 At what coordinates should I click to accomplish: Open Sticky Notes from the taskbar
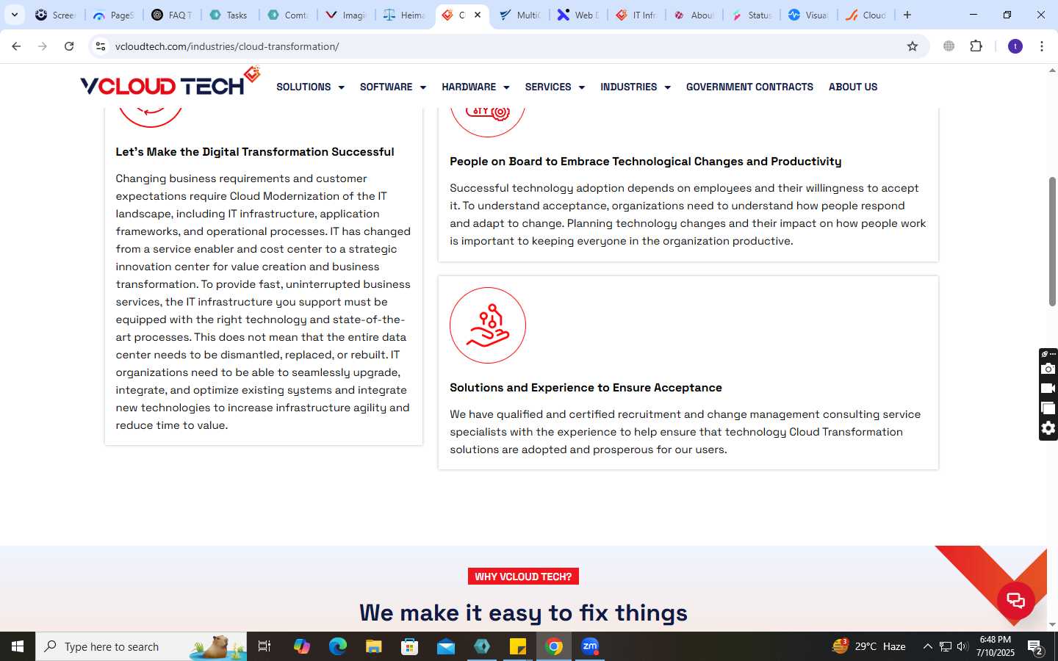pyautogui.click(x=518, y=646)
